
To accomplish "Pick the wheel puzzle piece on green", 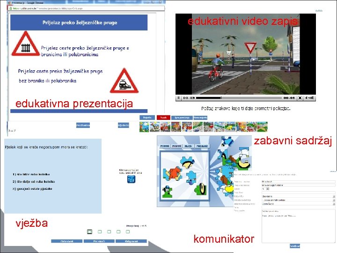I will pyautogui.click(x=200, y=189).
